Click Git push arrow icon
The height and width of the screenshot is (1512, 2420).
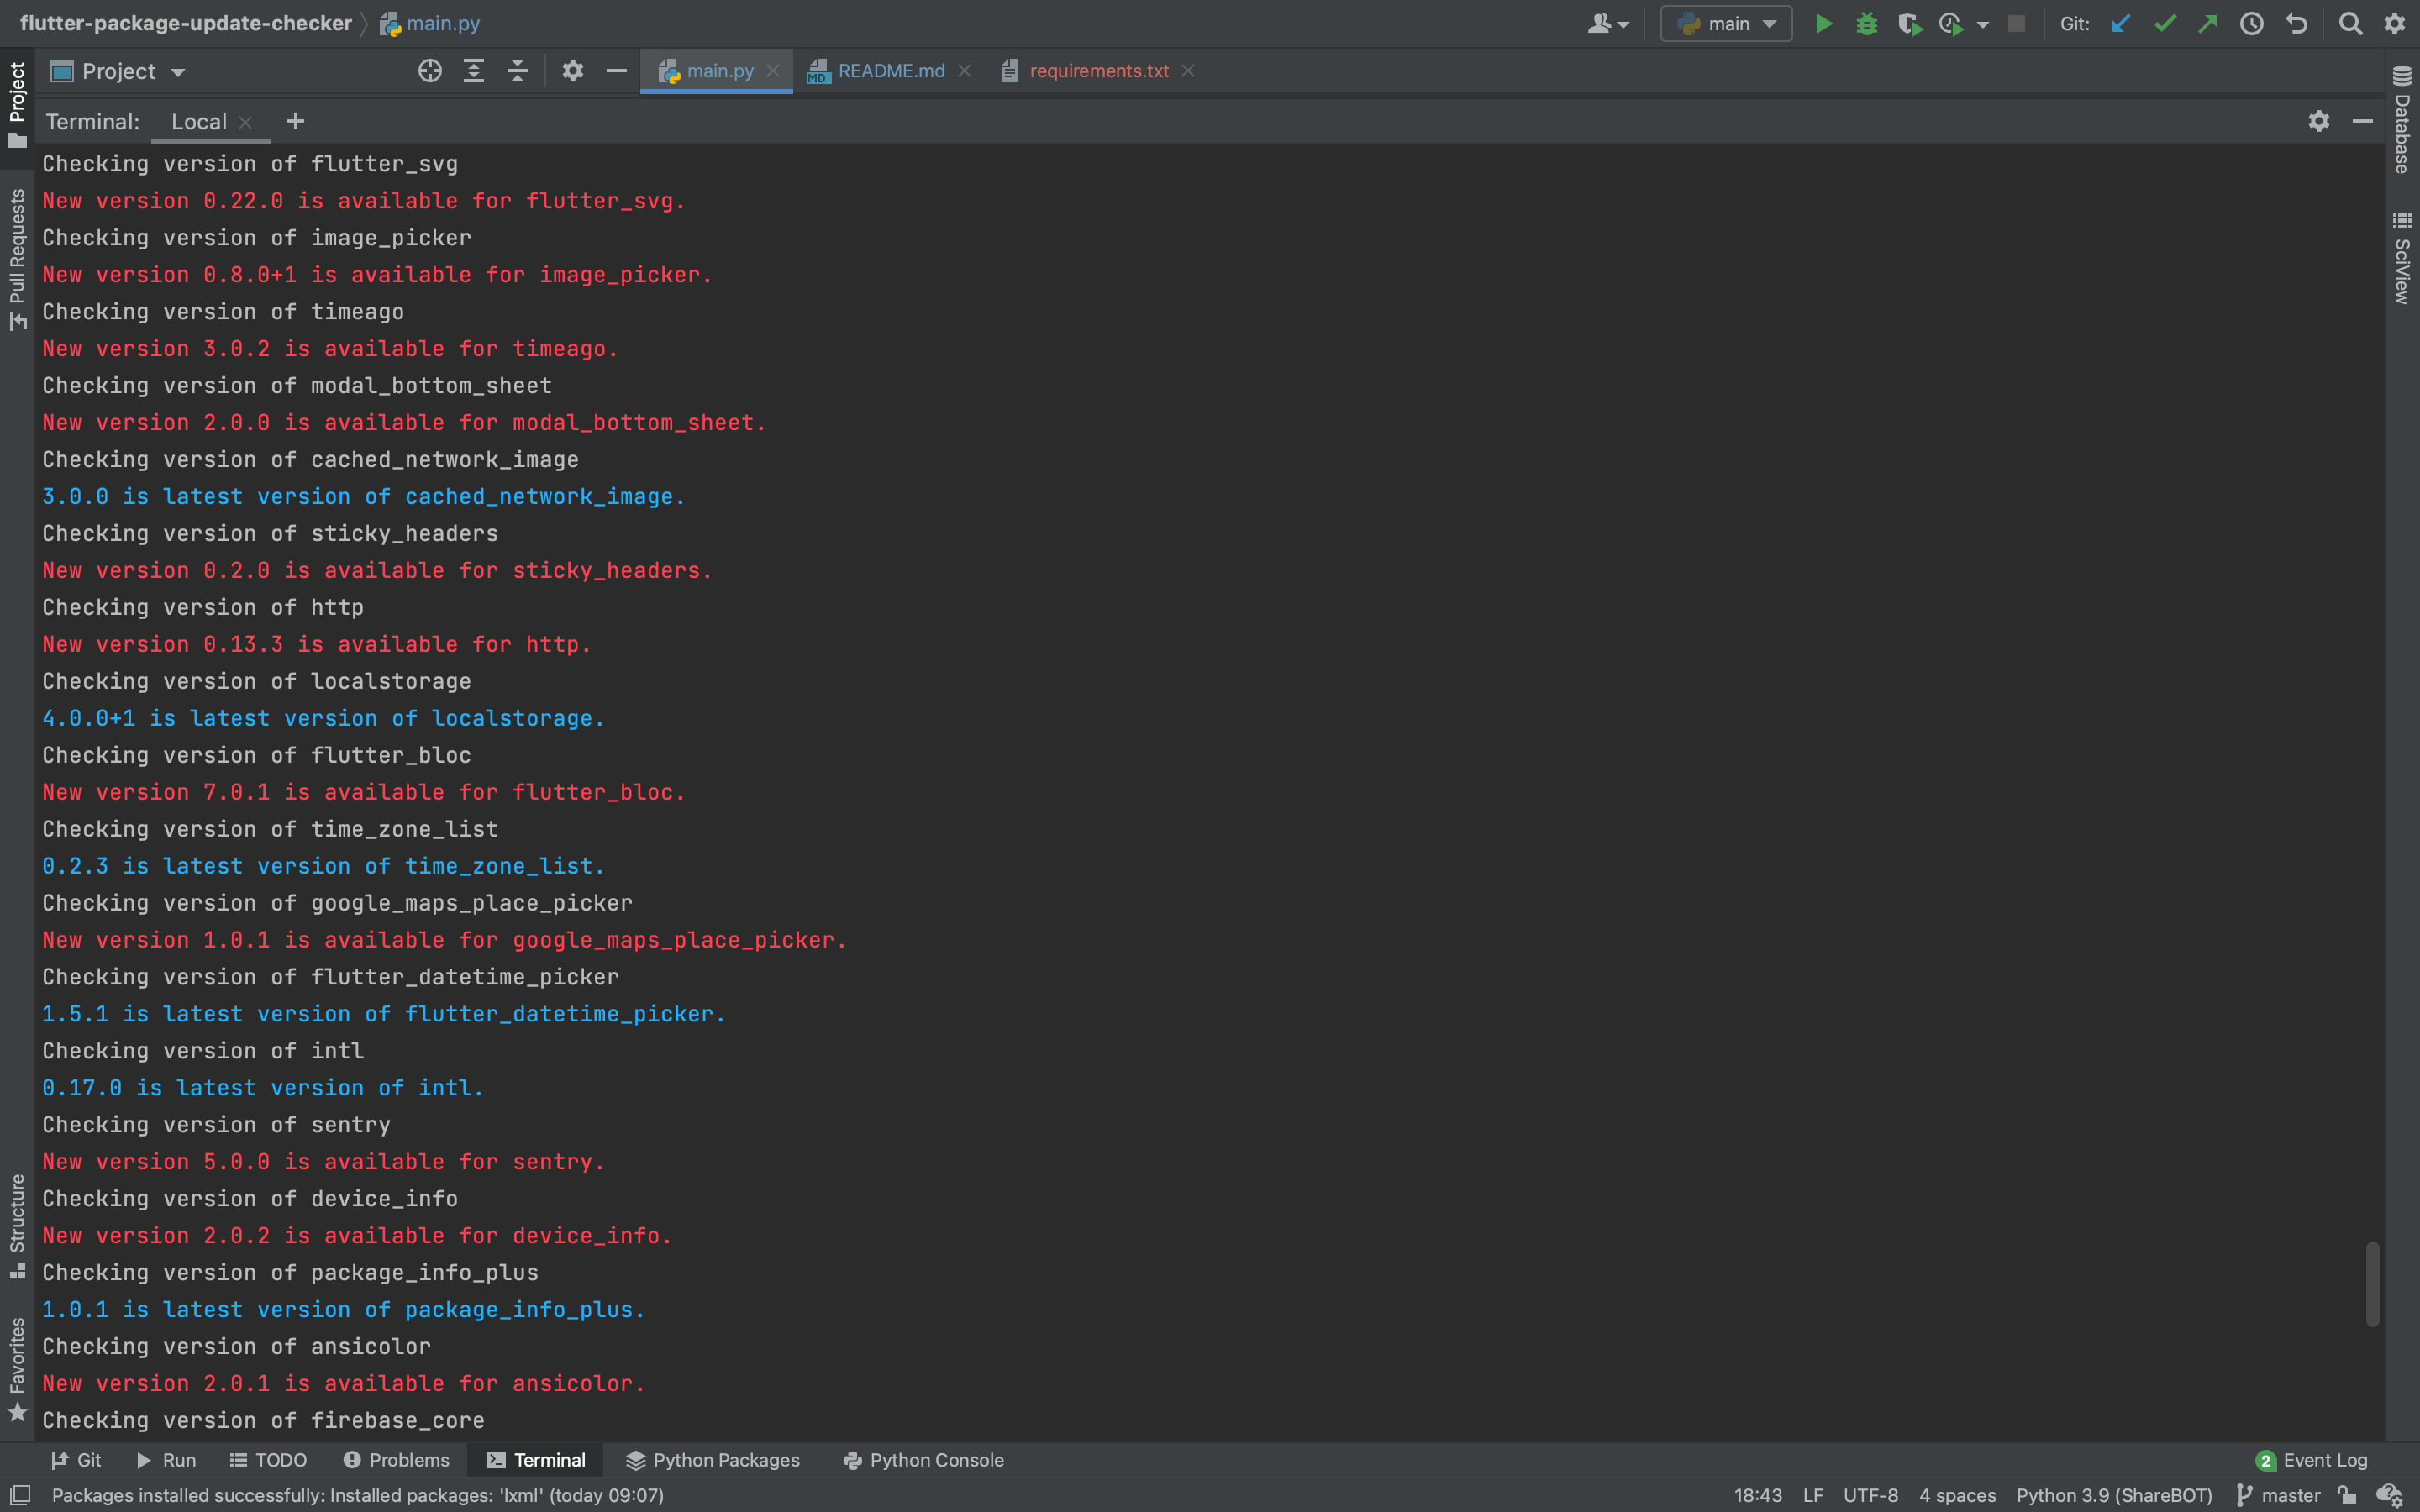[2208, 24]
